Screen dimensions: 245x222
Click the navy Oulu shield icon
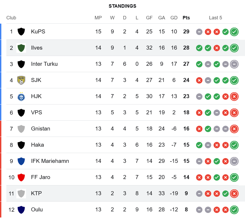21,210
